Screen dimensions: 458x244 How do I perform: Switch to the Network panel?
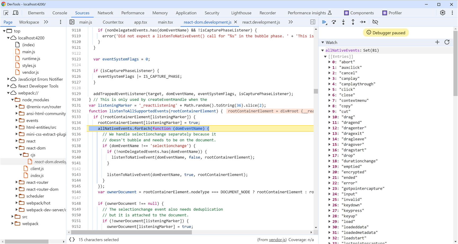tap(105, 13)
